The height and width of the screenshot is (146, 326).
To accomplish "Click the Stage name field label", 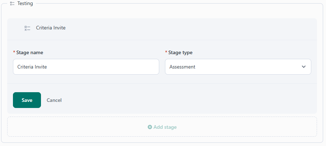I will pos(29,52).
